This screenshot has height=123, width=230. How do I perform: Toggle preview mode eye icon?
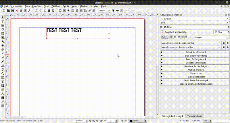coord(118,11)
